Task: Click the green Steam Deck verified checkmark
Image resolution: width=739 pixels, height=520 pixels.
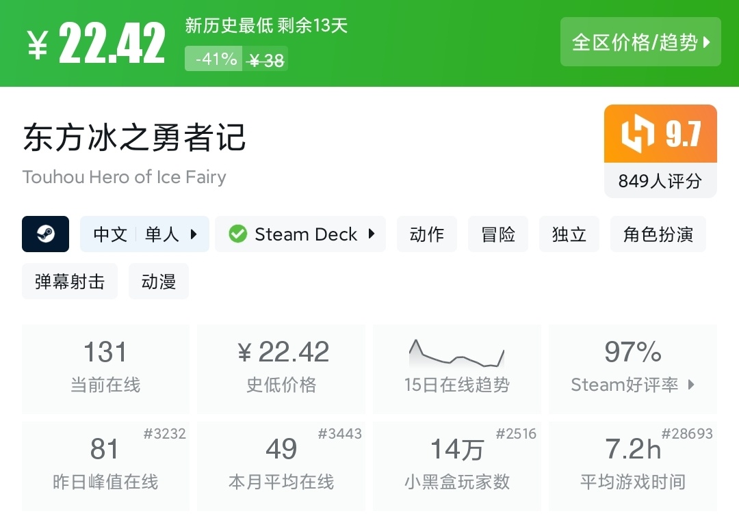Action: pos(237,234)
